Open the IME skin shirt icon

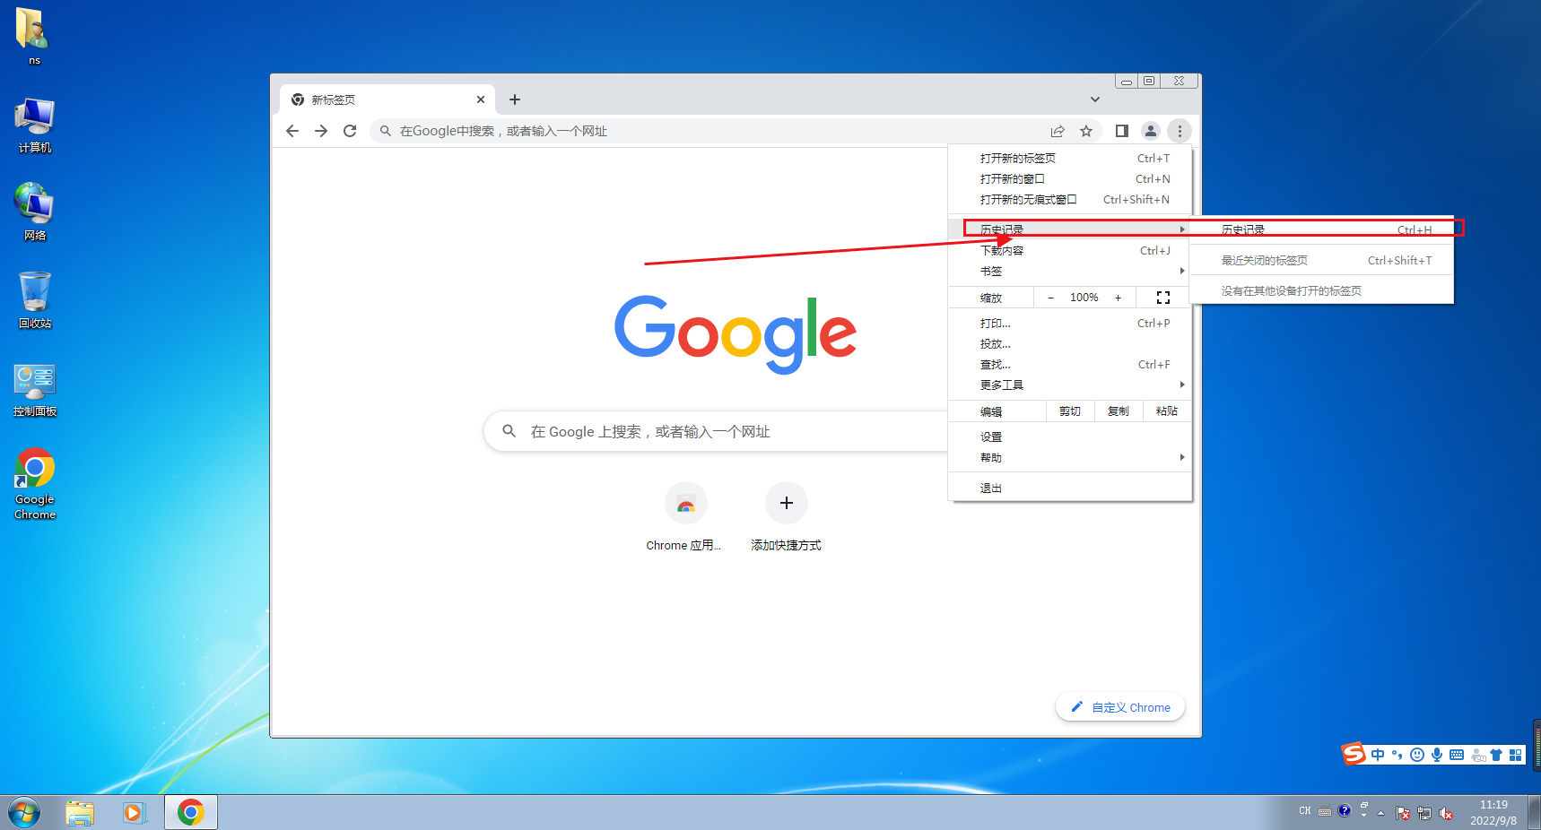click(1496, 755)
